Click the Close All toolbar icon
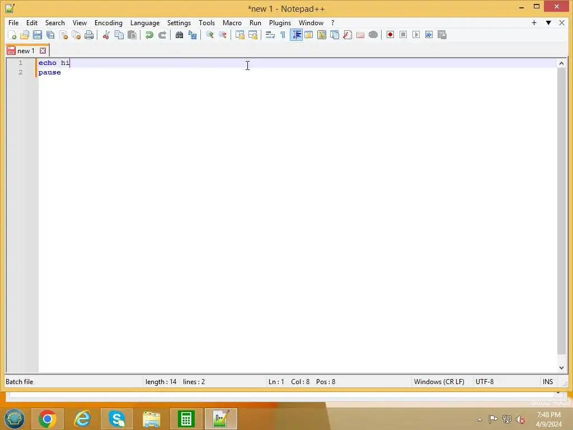 [x=76, y=35]
